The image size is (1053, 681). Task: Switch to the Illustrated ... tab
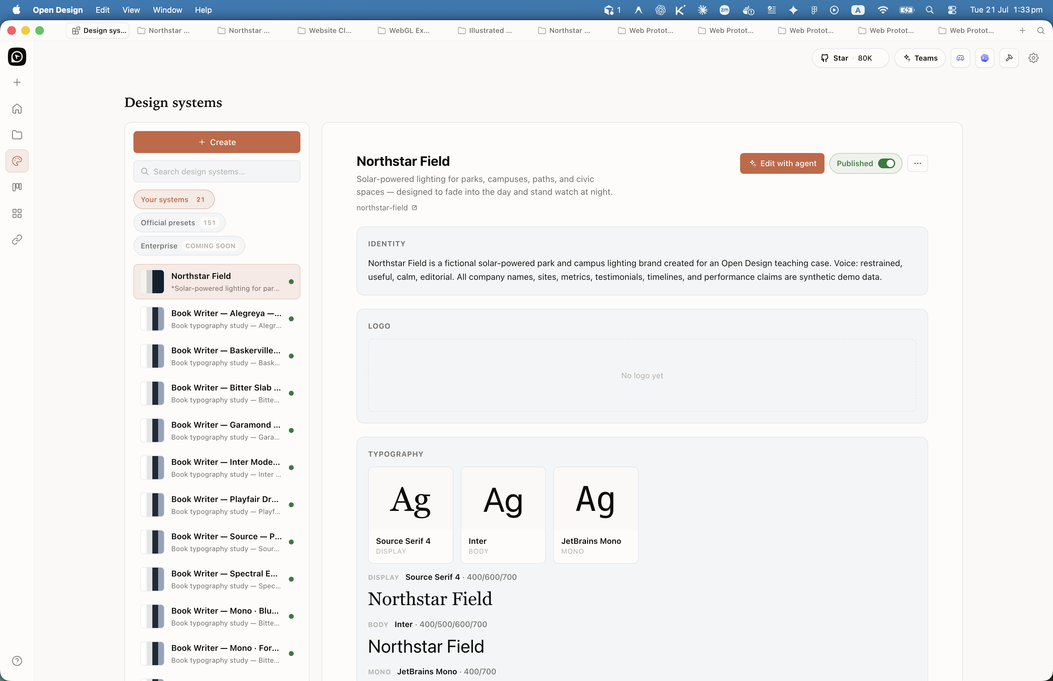[485, 30]
